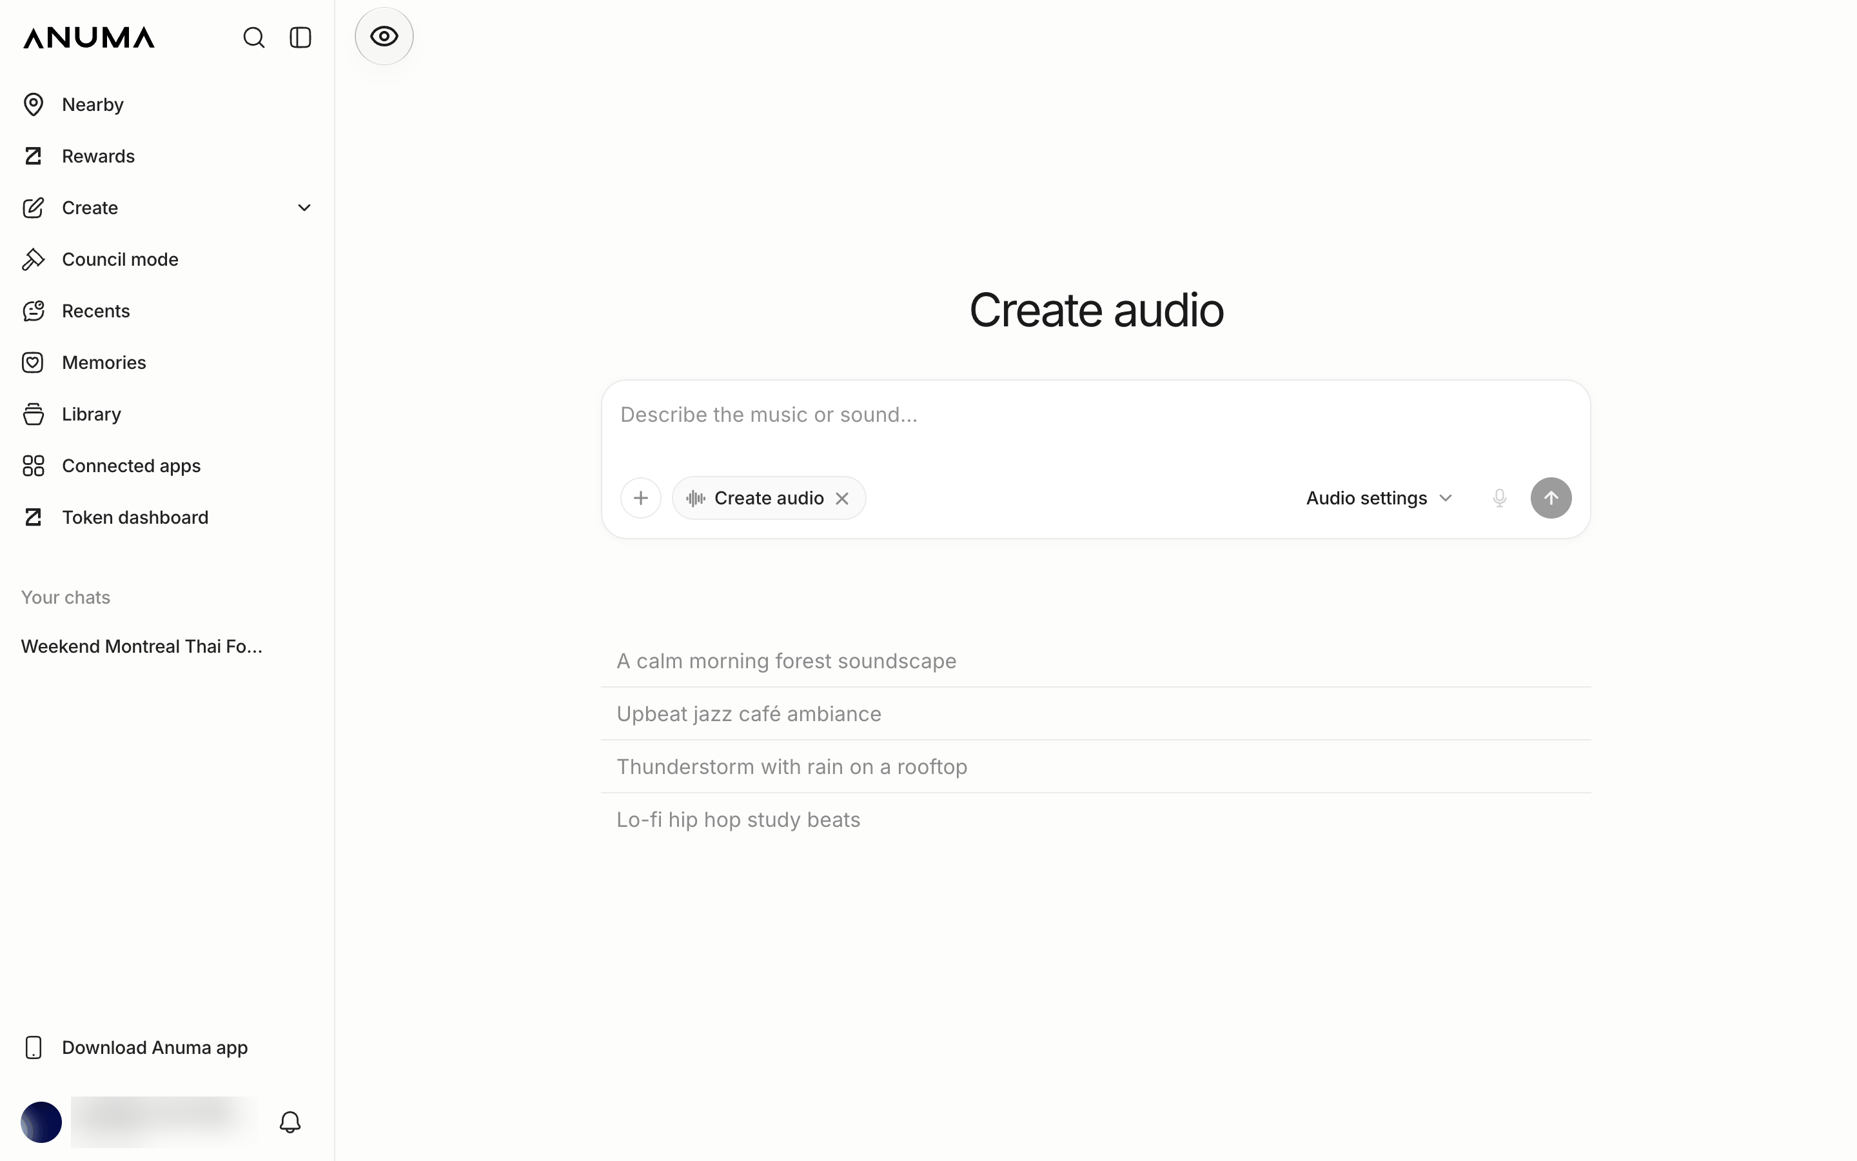Click the Rewards icon
The height and width of the screenshot is (1161, 1857).
point(33,156)
